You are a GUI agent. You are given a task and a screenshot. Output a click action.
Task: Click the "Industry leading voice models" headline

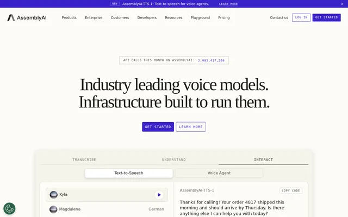click(174, 85)
